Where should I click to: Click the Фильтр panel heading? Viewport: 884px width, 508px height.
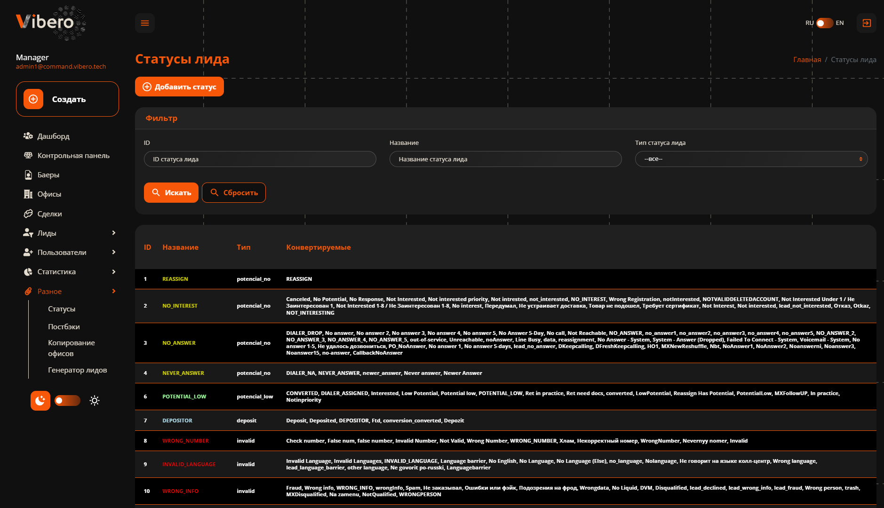pos(161,118)
